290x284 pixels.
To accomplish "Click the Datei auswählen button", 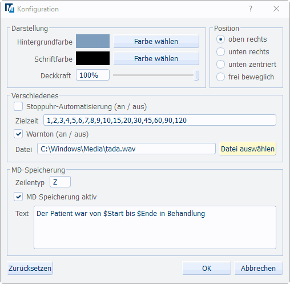I will click(248, 149).
